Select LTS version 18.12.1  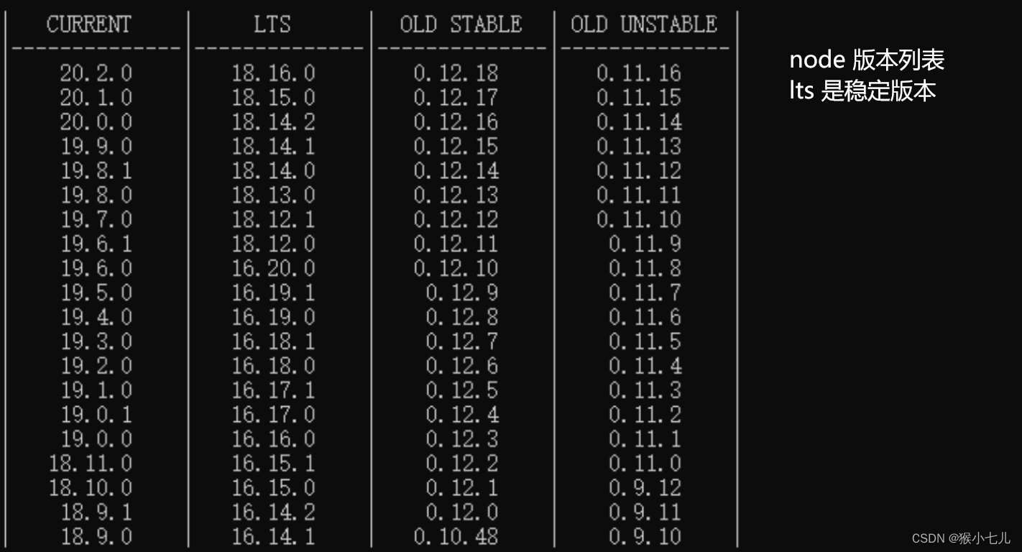[x=273, y=219]
